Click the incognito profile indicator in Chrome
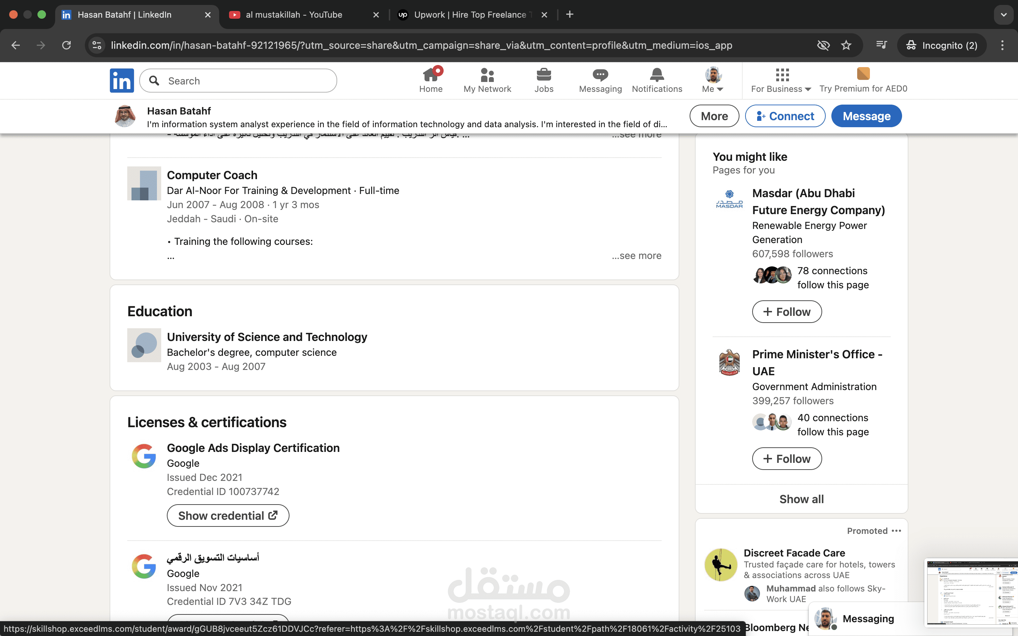This screenshot has width=1018, height=636. 941,45
